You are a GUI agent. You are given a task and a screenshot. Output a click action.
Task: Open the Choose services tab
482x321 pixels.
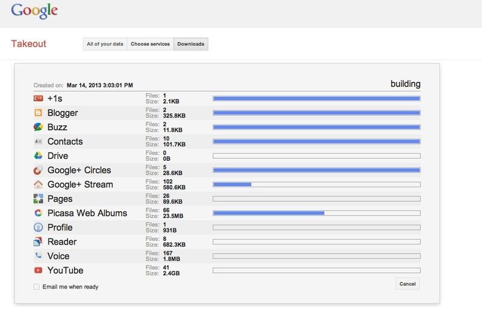[150, 44]
